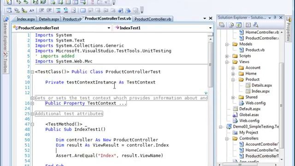
Task: Click View Class Diagram icon in Solution Explorer
Action: (x=256, y=24)
